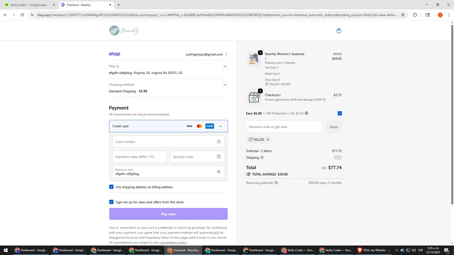
Task: Open the browser profile avatar
Action: [440, 15]
